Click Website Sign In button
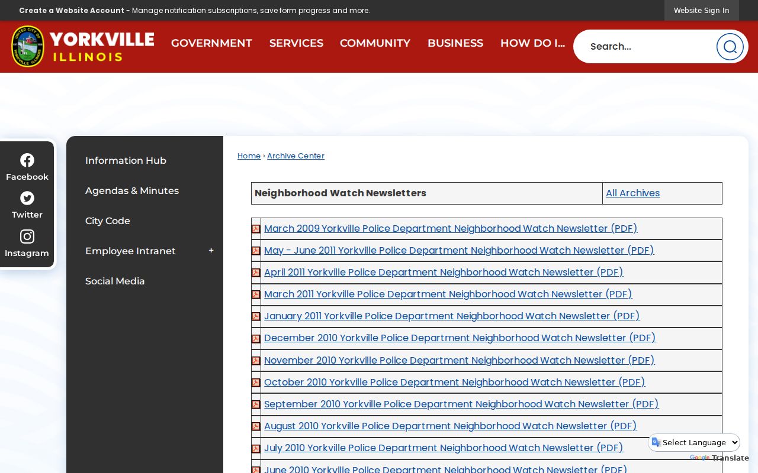758x473 pixels. coord(701,10)
